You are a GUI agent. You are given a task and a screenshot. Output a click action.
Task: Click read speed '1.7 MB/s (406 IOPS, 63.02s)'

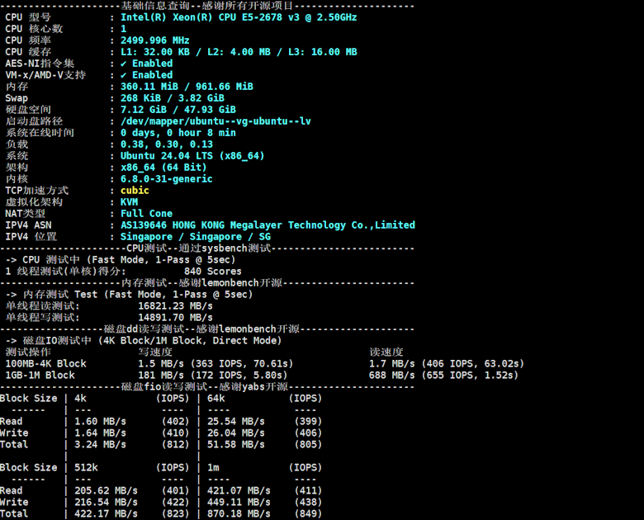(447, 364)
